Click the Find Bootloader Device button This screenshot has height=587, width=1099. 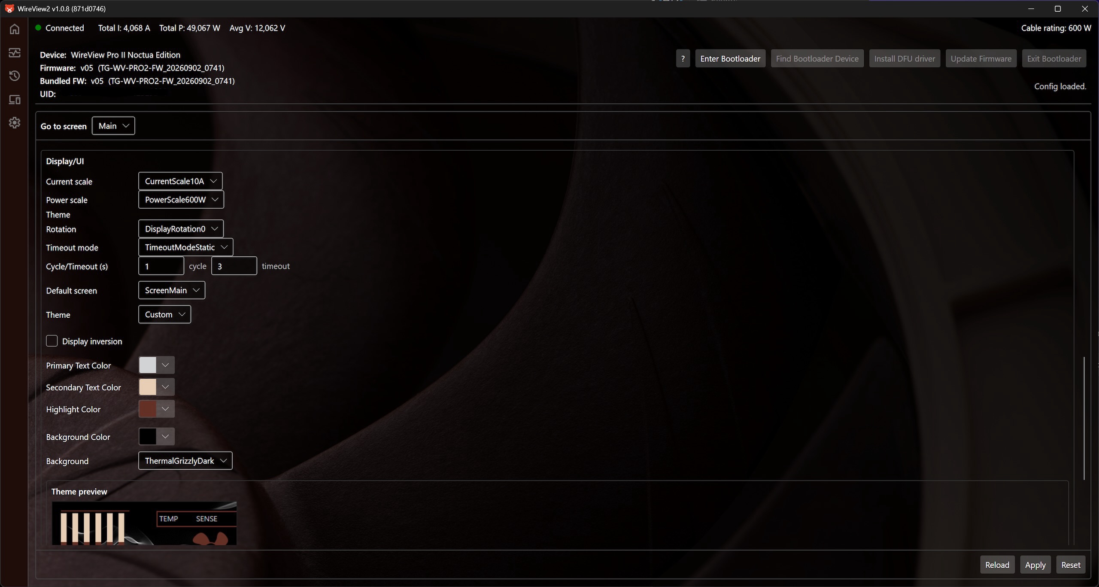click(817, 59)
